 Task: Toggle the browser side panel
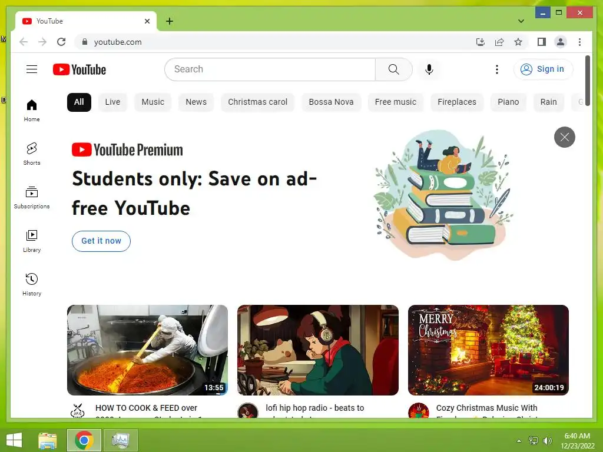coord(542,42)
